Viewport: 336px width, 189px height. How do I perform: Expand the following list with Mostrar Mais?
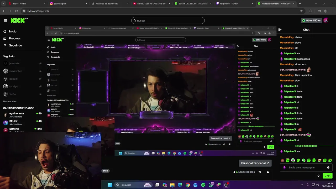click(10, 101)
